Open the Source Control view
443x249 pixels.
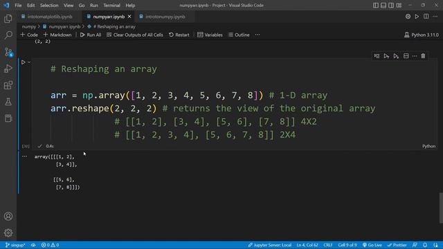[8, 52]
